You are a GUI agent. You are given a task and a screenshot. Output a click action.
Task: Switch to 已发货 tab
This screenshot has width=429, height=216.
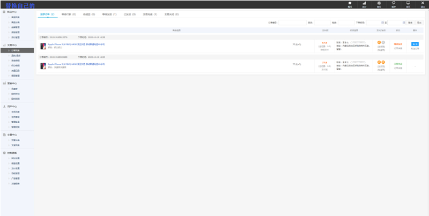(128, 14)
